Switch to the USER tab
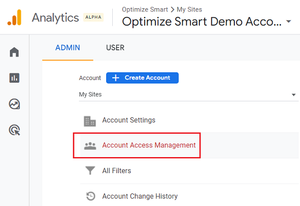This screenshot has height=206, width=300. tap(115, 48)
